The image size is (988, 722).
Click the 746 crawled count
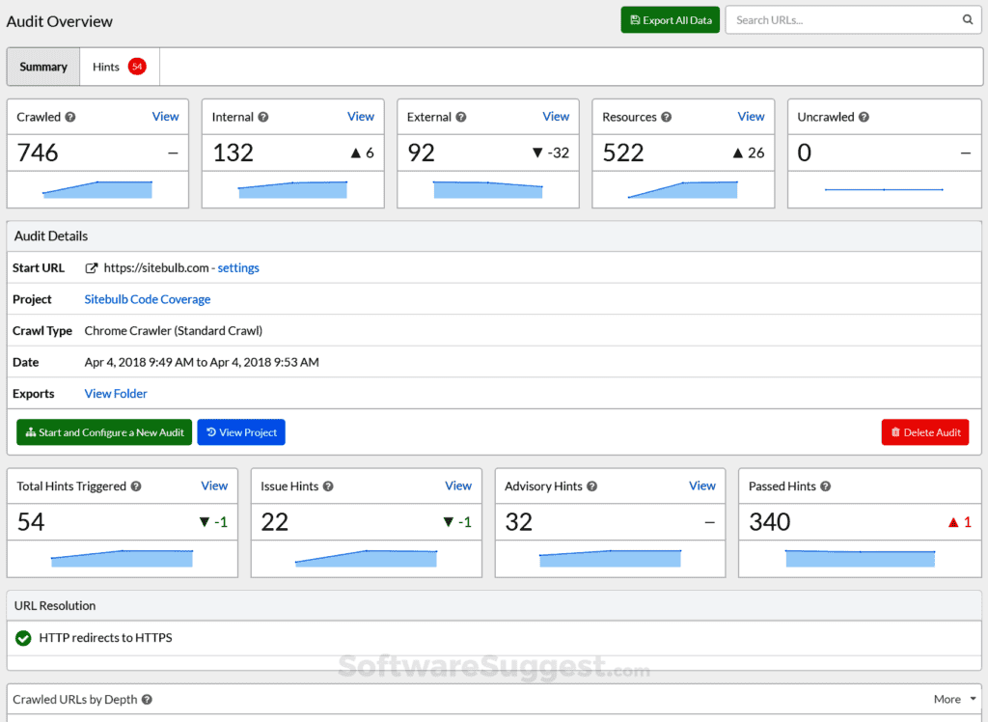38,153
